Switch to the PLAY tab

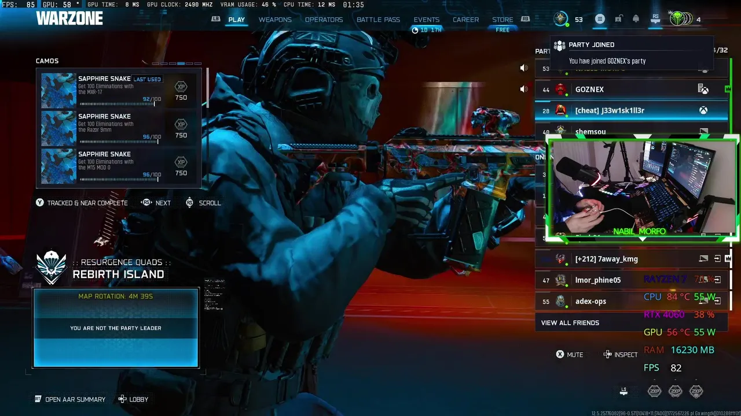(236, 20)
